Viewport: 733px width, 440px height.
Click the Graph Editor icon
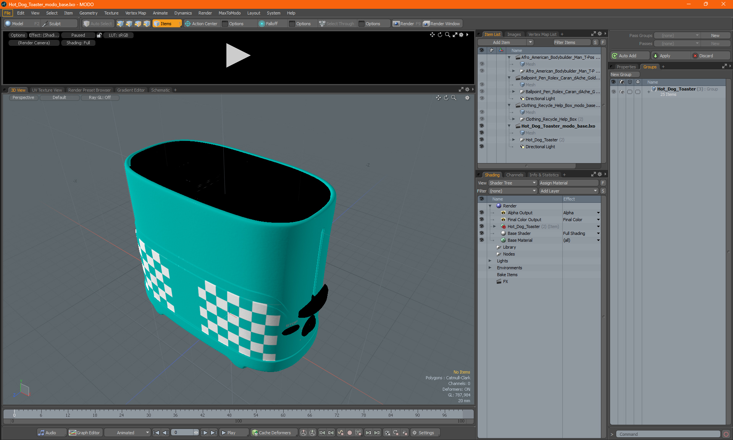click(73, 433)
